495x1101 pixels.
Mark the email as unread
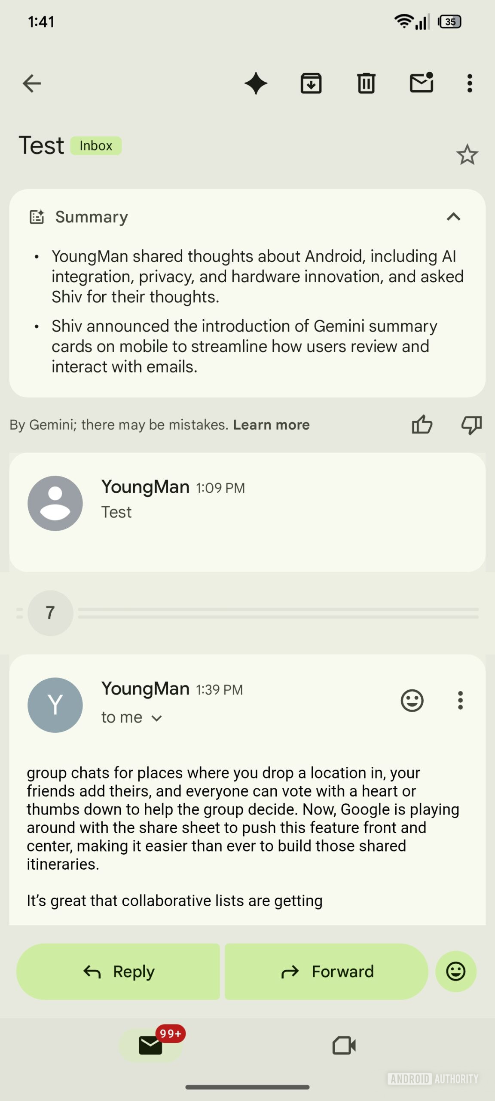422,83
